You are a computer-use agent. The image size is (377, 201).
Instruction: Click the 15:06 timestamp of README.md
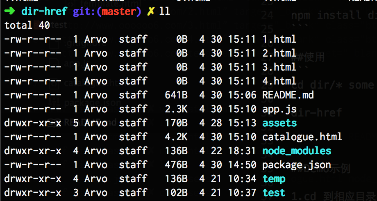[242, 95]
